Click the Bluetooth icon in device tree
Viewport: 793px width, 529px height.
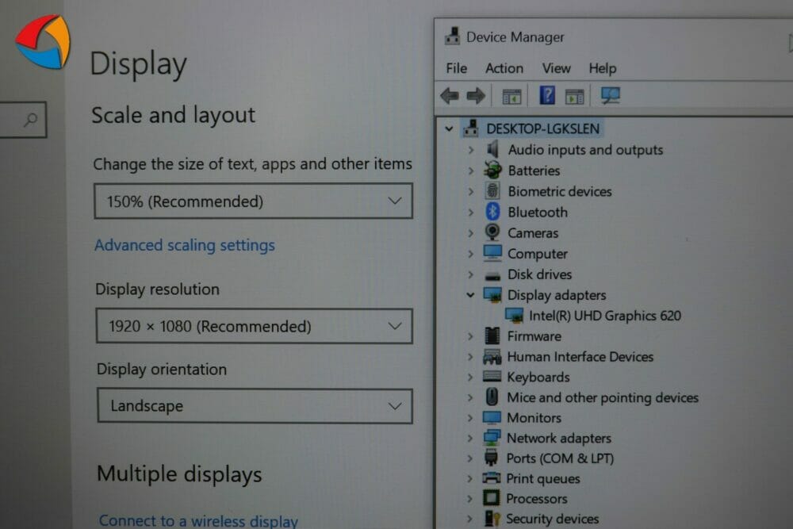coord(492,212)
